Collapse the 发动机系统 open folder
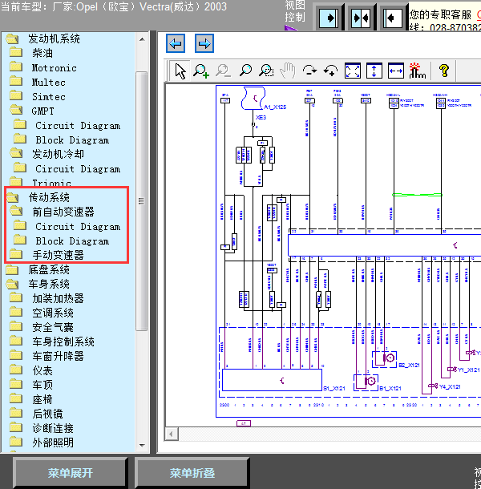481x489 pixels. click(x=13, y=38)
